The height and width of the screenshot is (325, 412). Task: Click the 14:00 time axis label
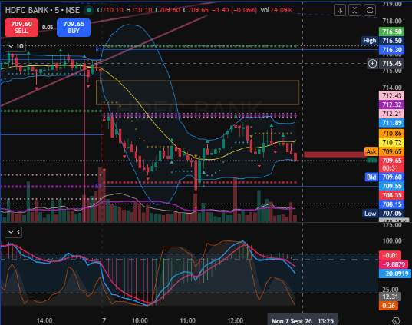[x=44, y=320]
